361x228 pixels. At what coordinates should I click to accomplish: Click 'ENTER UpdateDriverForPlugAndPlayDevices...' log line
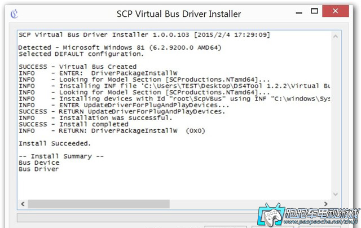pyautogui.click(x=124, y=105)
